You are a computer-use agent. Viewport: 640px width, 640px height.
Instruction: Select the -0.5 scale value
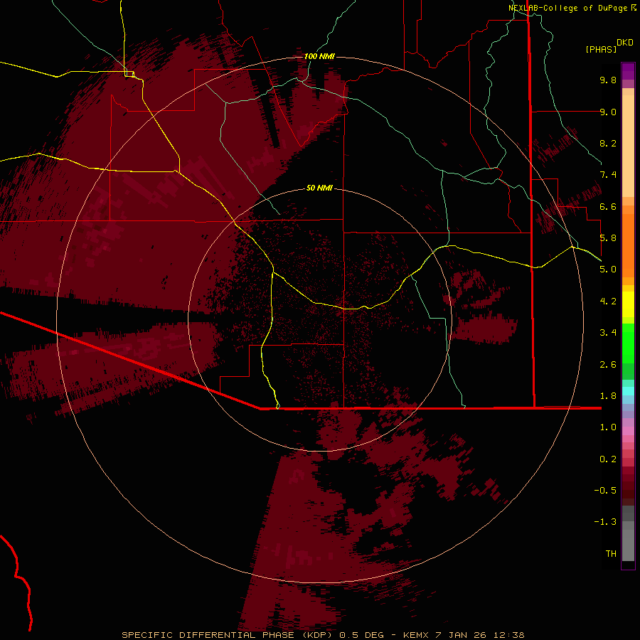click(605, 491)
